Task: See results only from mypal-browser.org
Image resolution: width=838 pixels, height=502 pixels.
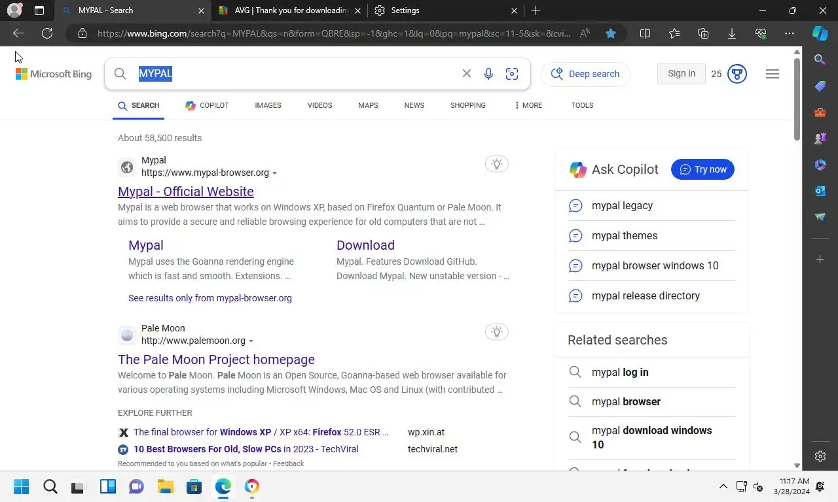Action: coord(210,298)
